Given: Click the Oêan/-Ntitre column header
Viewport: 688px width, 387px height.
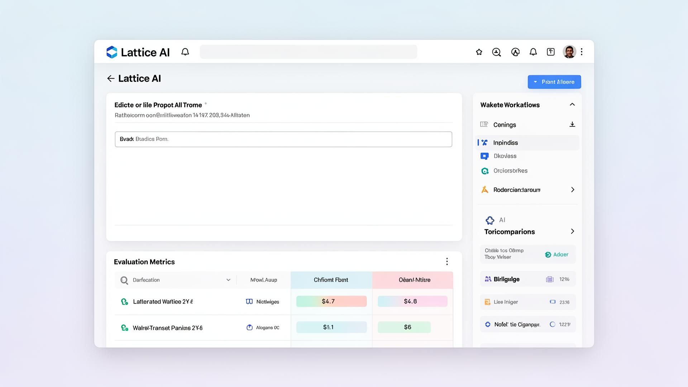Looking at the screenshot, I should click(413, 280).
